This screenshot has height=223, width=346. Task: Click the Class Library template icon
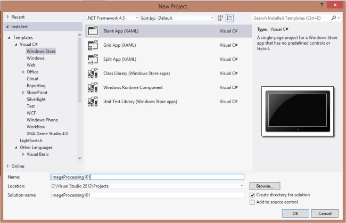click(93, 73)
